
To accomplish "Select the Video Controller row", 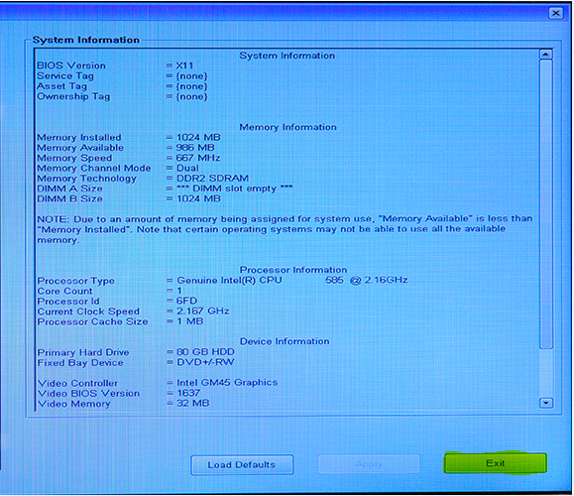I will tap(158, 383).
